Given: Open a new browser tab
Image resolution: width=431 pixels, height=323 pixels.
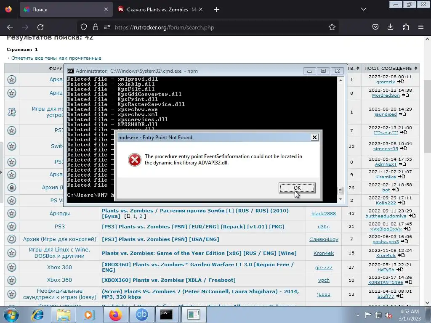Looking at the screenshot, I should (x=217, y=10).
